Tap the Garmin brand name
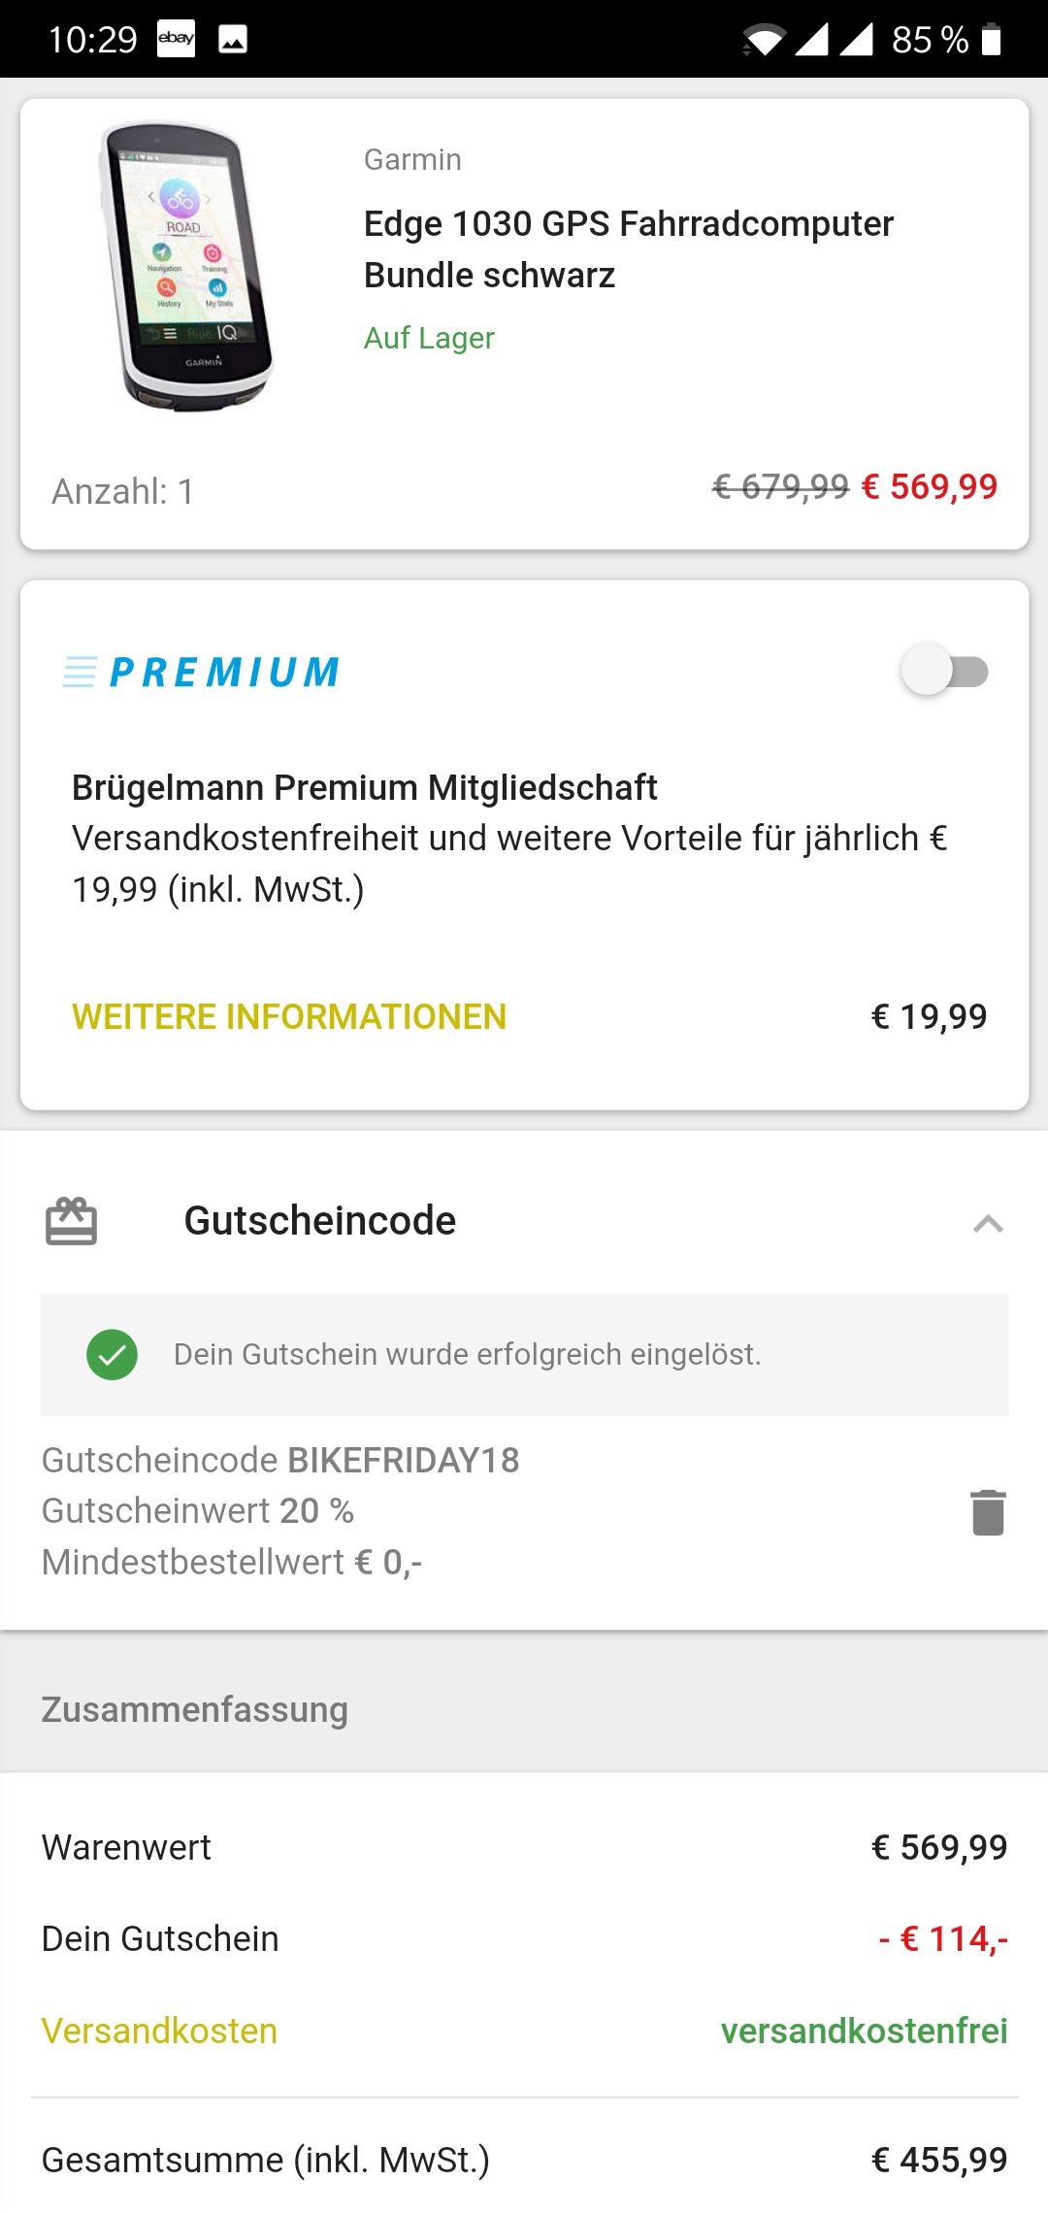Screen dimensions: 1048x2213 (x=412, y=159)
